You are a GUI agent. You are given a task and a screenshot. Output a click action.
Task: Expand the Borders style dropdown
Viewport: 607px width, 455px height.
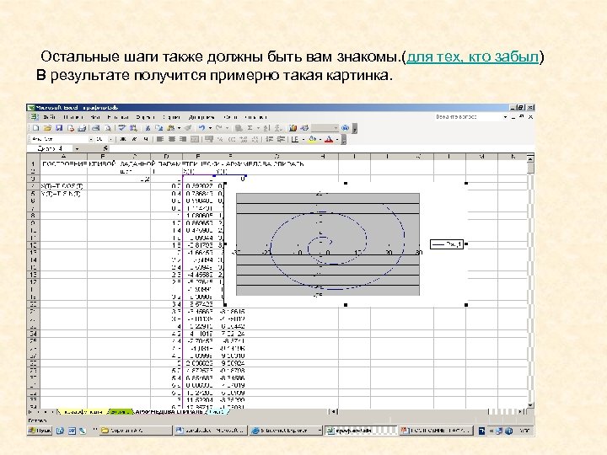(x=303, y=139)
